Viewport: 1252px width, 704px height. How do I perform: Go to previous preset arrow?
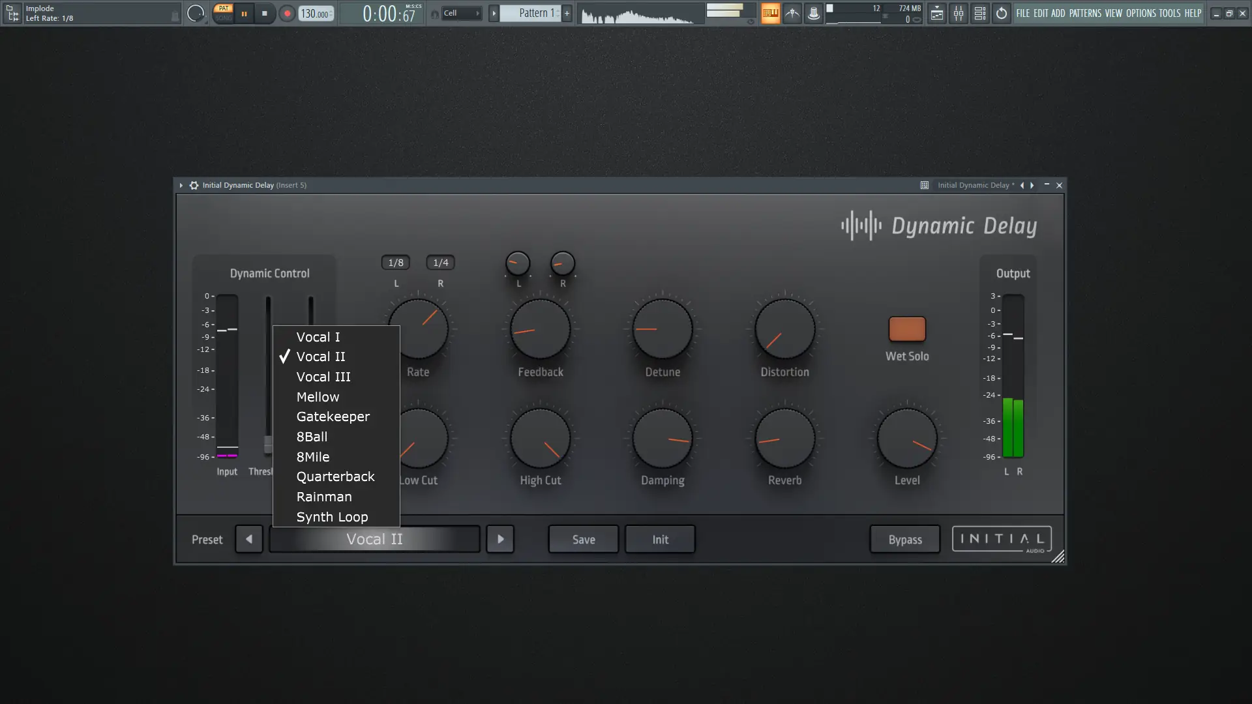pyautogui.click(x=248, y=539)
